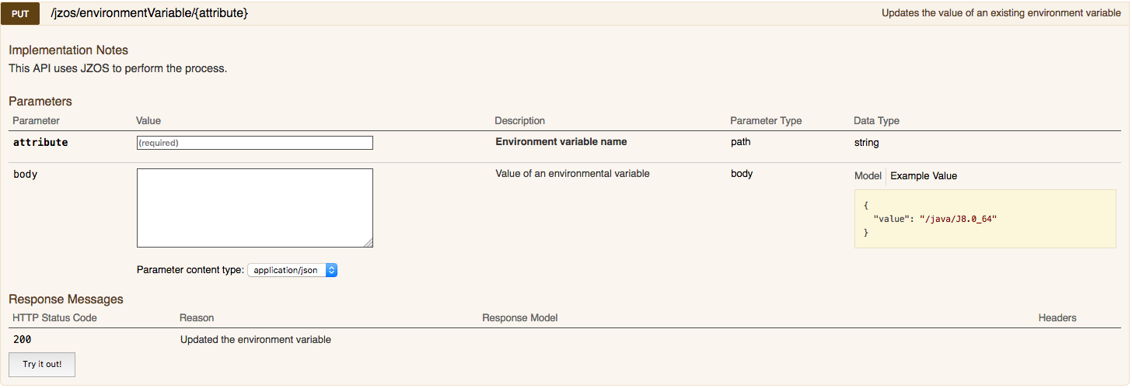This screenshot has height=388, width=1132.
Task: Click the "/java/J8.0_64" string in example
Action: [x=958, y=219]
